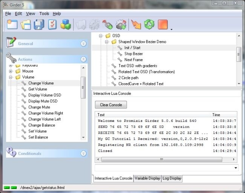This screenshot has height=193, width=245.
Task: Open the Tools menu
Action: coord(44,14)
